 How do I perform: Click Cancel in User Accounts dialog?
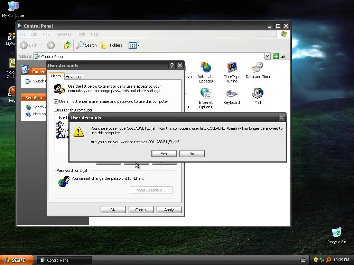(x=141, y=210)
